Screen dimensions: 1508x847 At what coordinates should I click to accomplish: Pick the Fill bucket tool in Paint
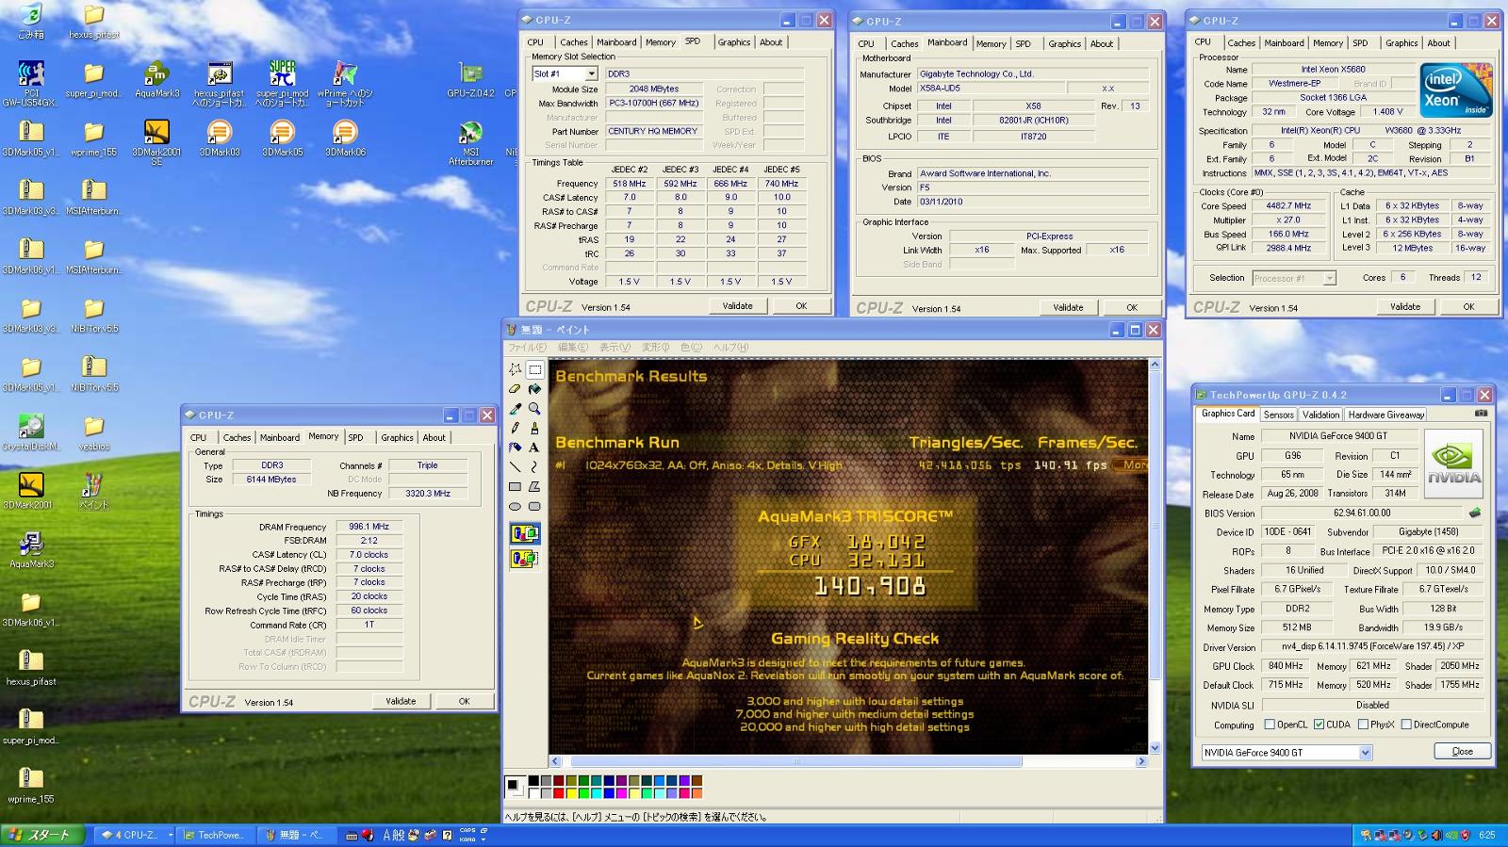click(534, 389)
